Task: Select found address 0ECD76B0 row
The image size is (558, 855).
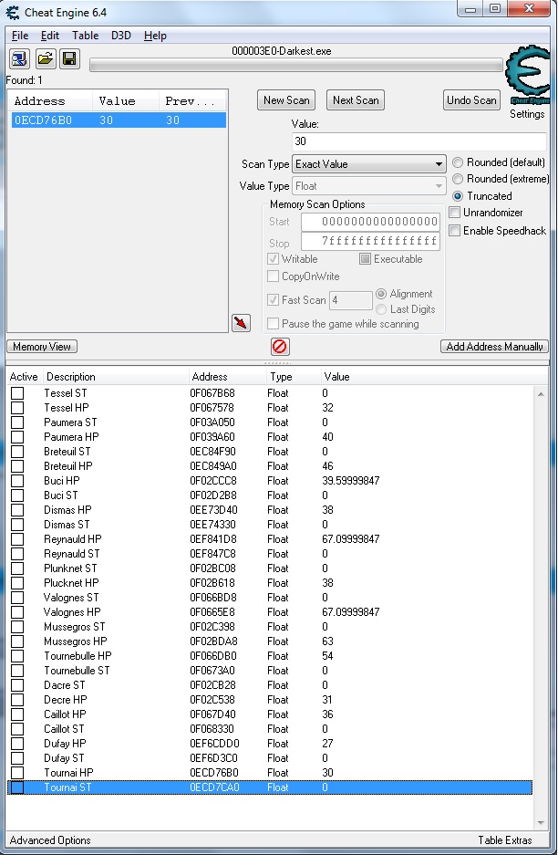Action: click(x=119, y=120)
